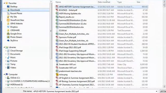Collapse the Favorites group
The image size is (166, 93).
click(x=4, y=3)
